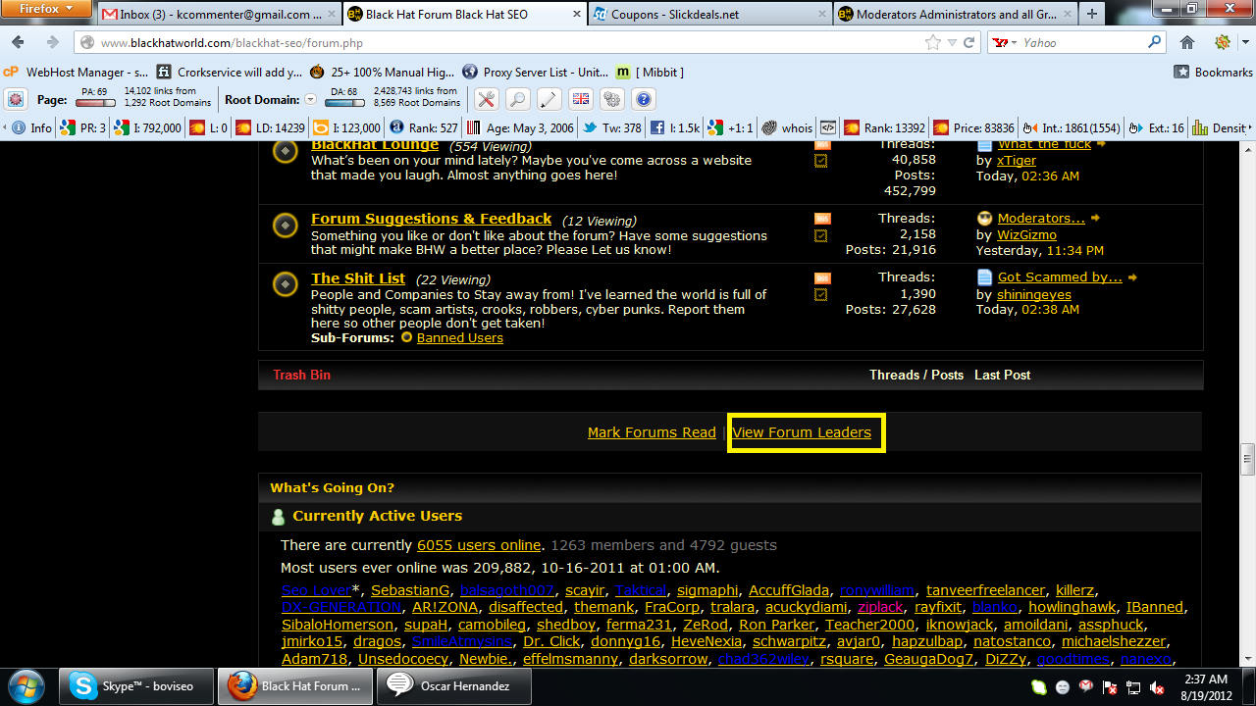Go to last post arrow beside Got Scammed by...
The image size is (1256, 706).
pyautogui.click(x=1132, y=277)
